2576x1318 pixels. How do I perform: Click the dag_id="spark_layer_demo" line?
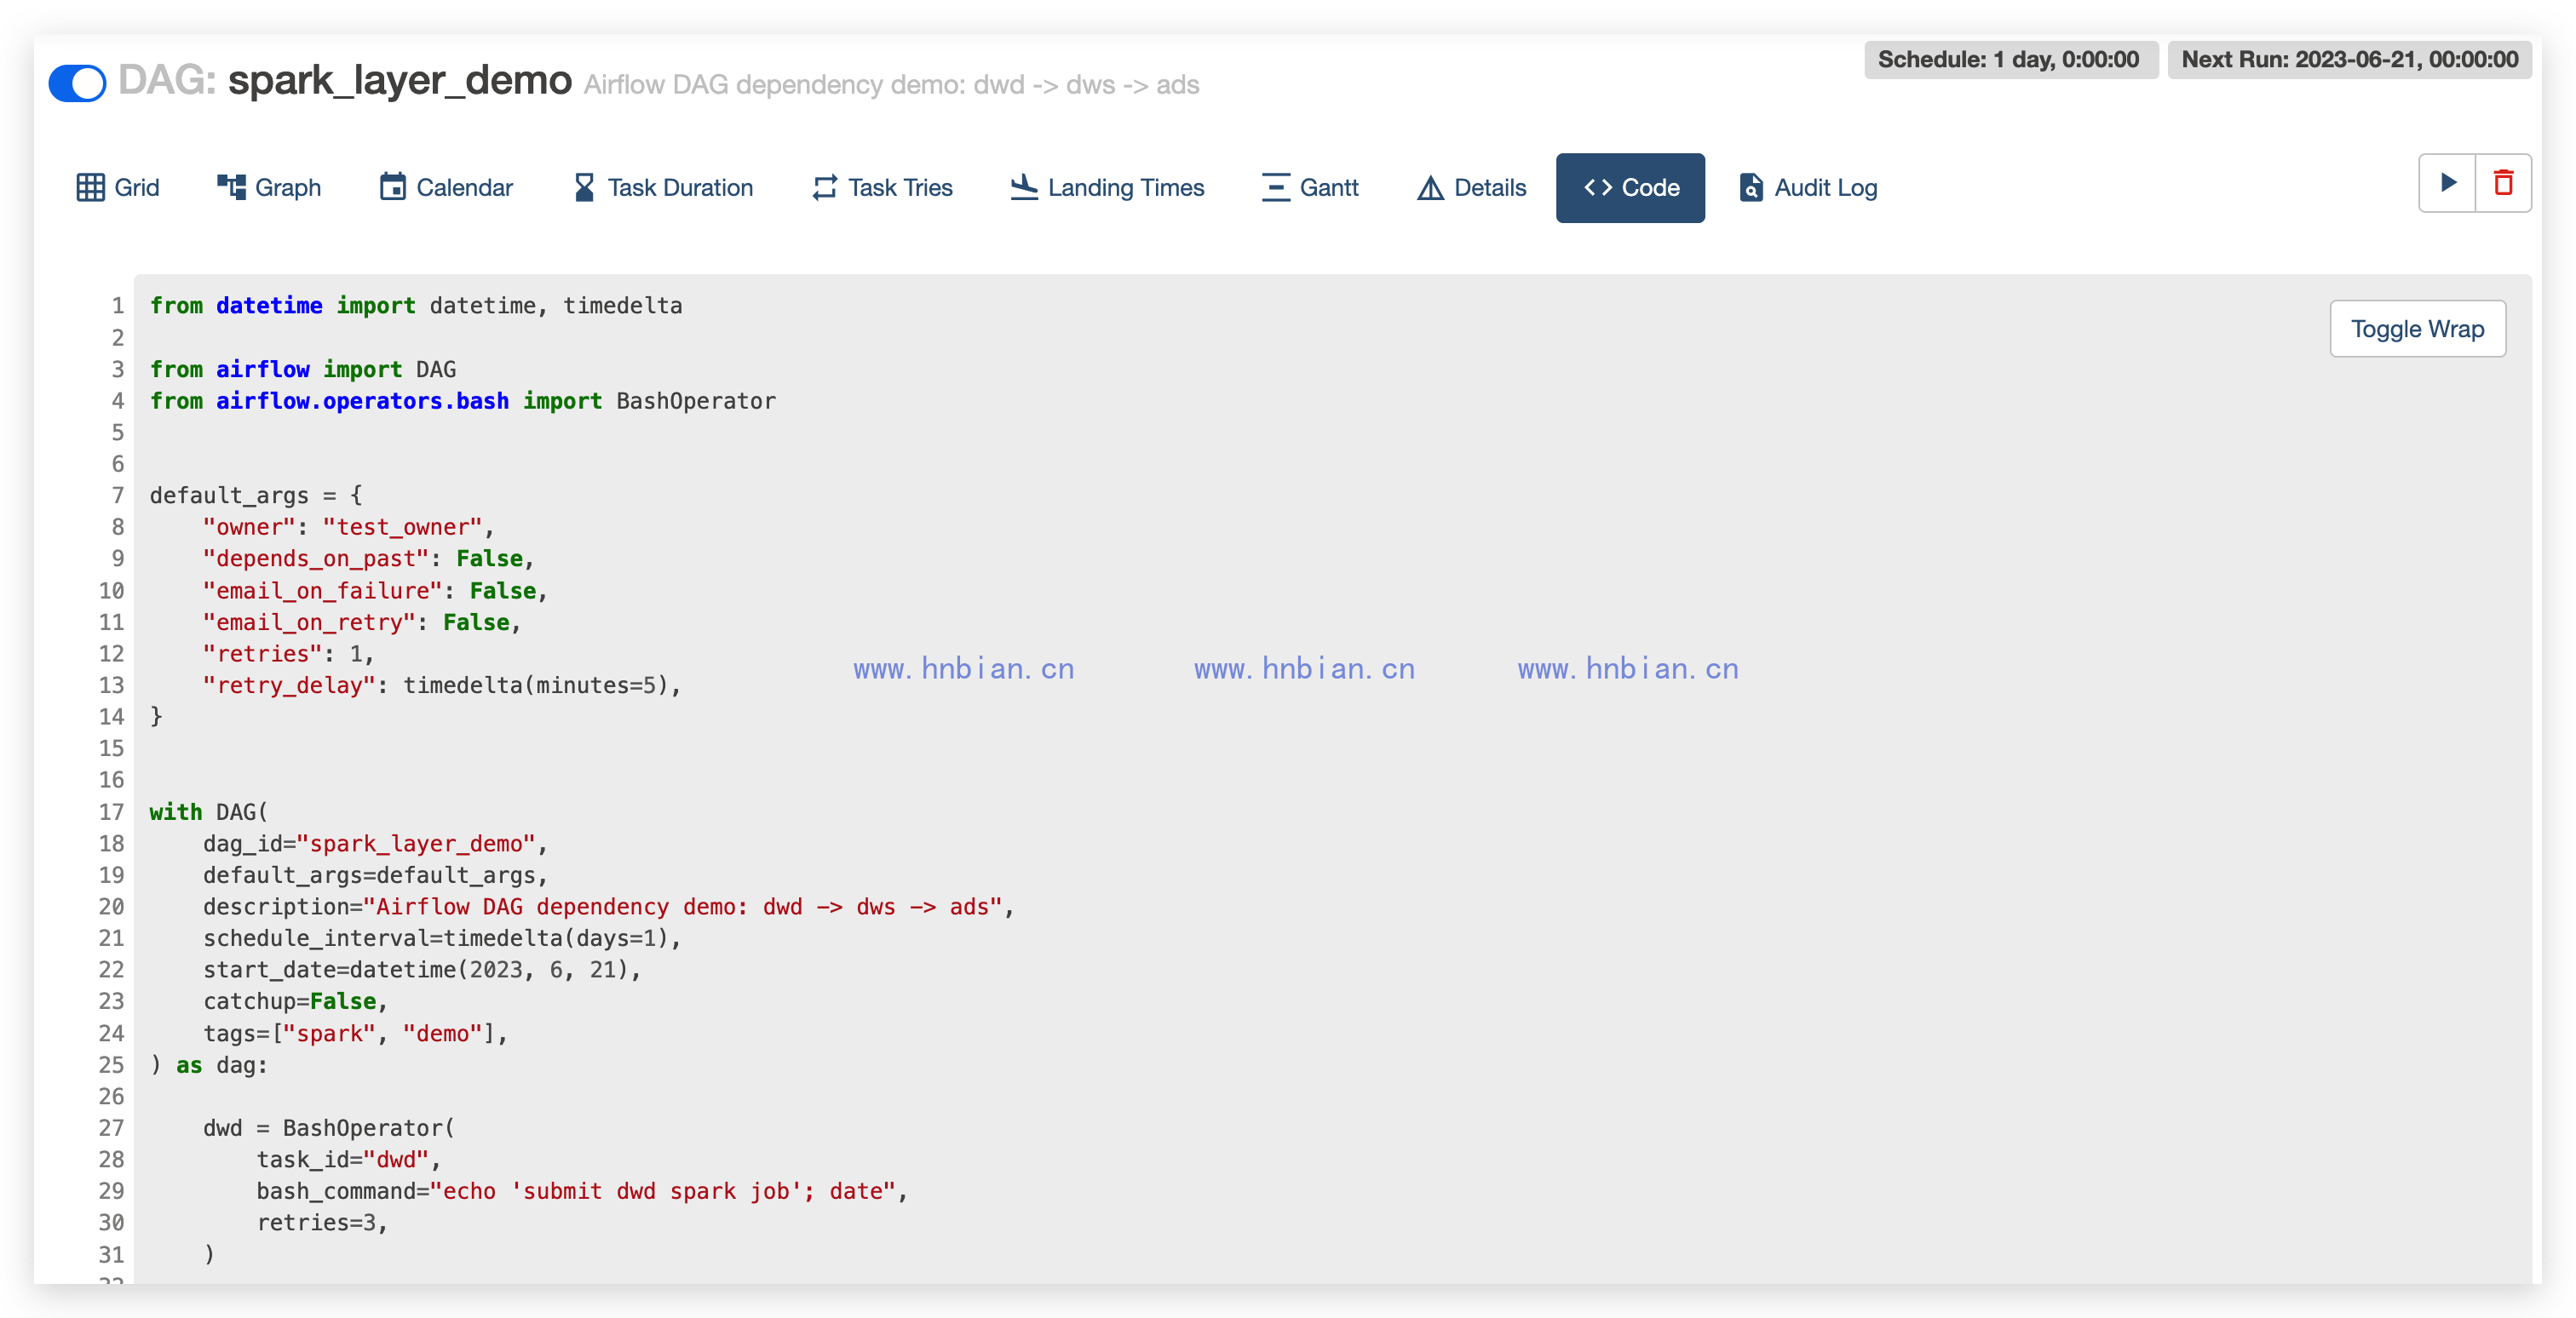point(376,844)
